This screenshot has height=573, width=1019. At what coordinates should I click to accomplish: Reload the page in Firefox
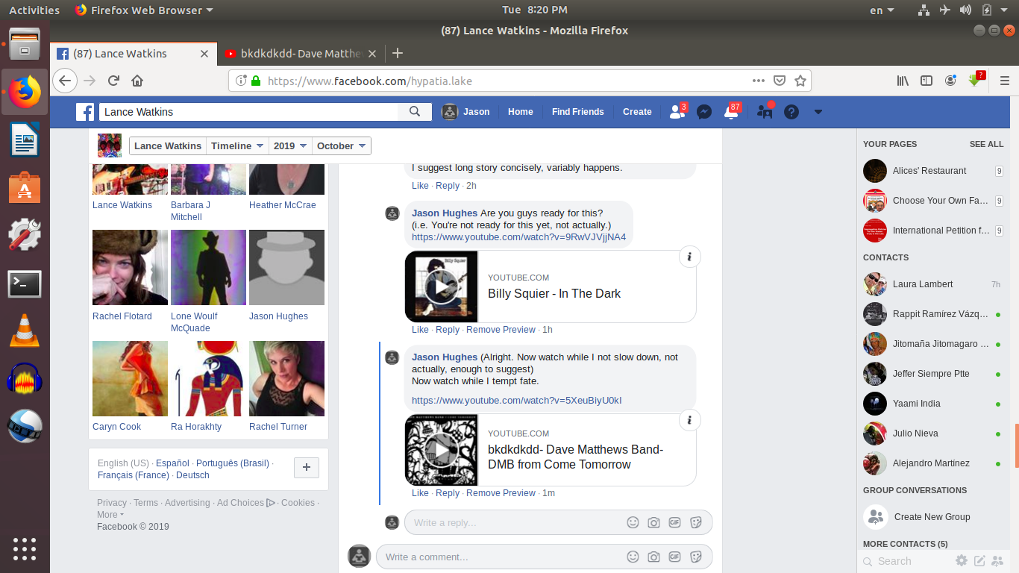point(113,81)
